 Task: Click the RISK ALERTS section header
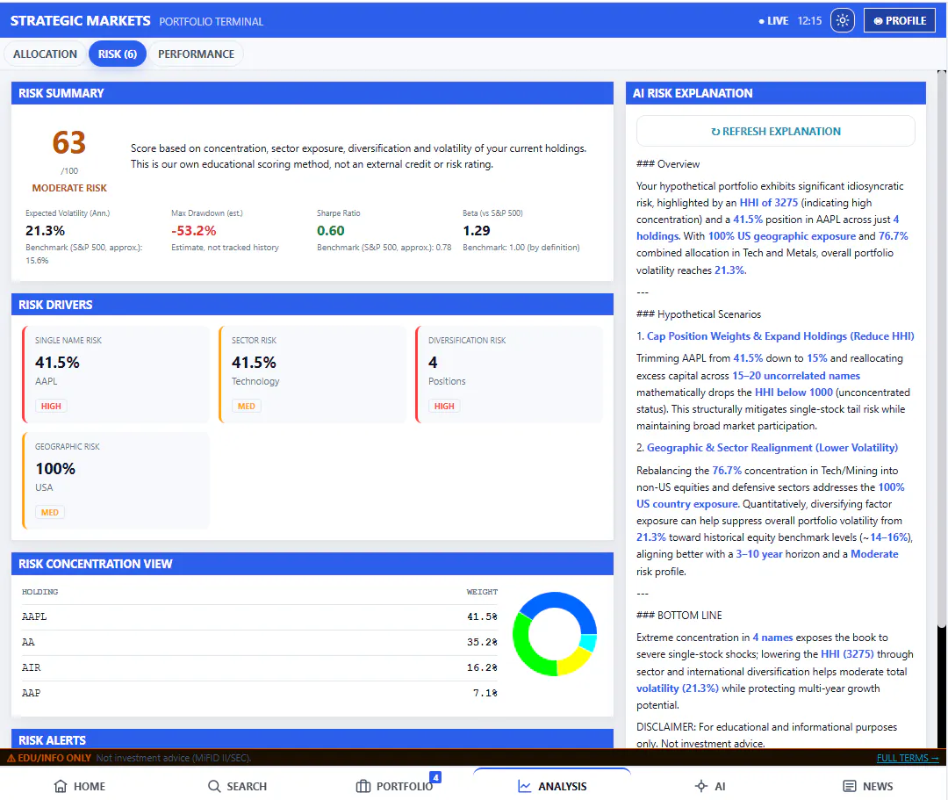312,739
